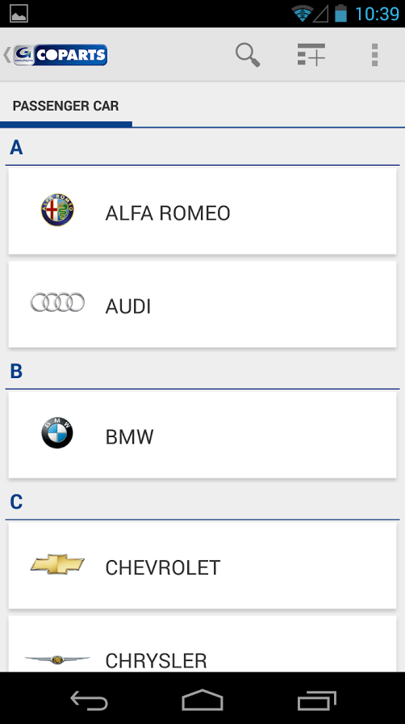
Task: Tap the section header letter C
Action: click(x=16, y=502)
